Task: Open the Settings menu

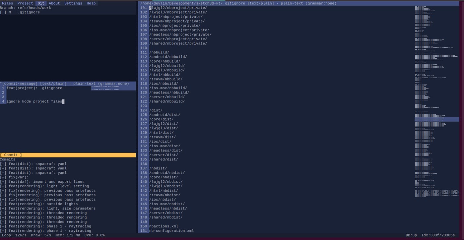Action: click(x=73, y=3)
